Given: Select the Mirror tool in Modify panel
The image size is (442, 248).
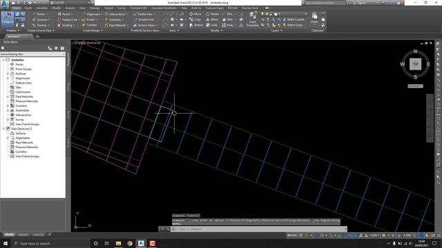Looking at the screenshot, I should [212, 19].
